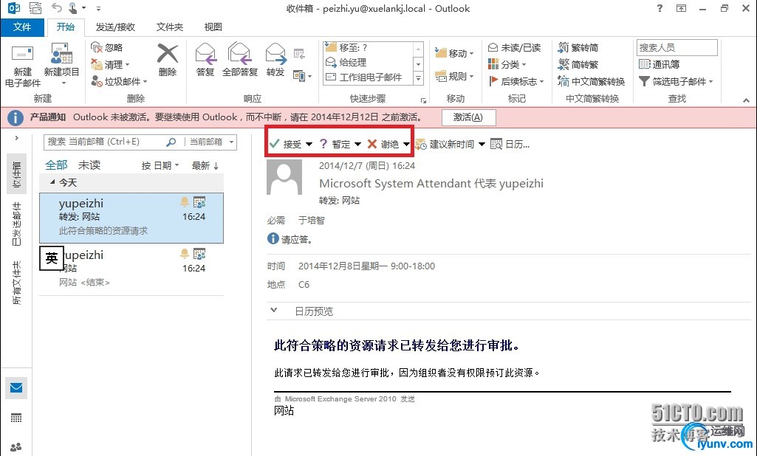Image resolution: width=757 pixels, height=456 pixels.
Task: Click the 忽略 ignore conversation icon
Action: [x=107, y=47]
